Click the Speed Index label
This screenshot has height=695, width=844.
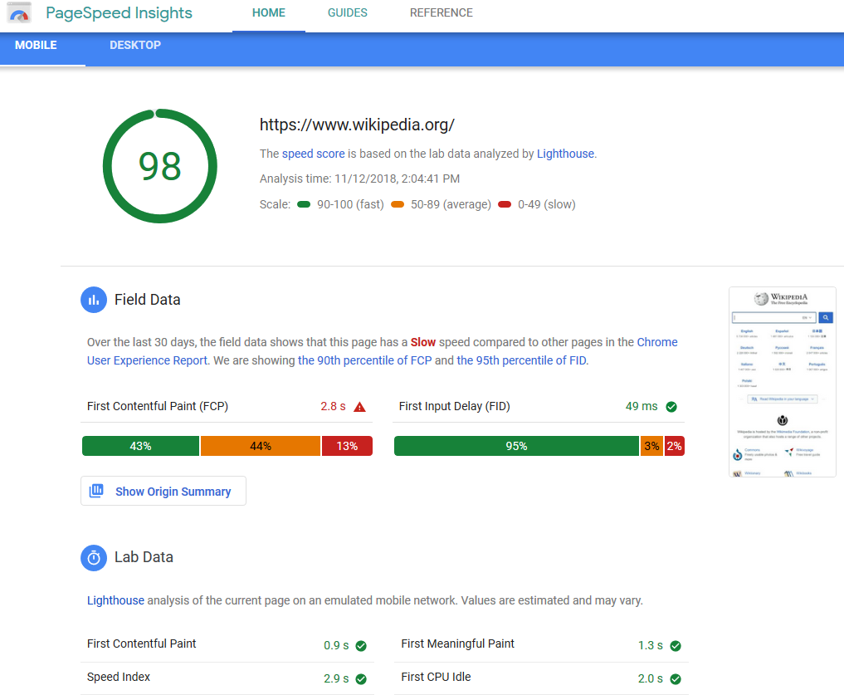[x=119, y=677]
